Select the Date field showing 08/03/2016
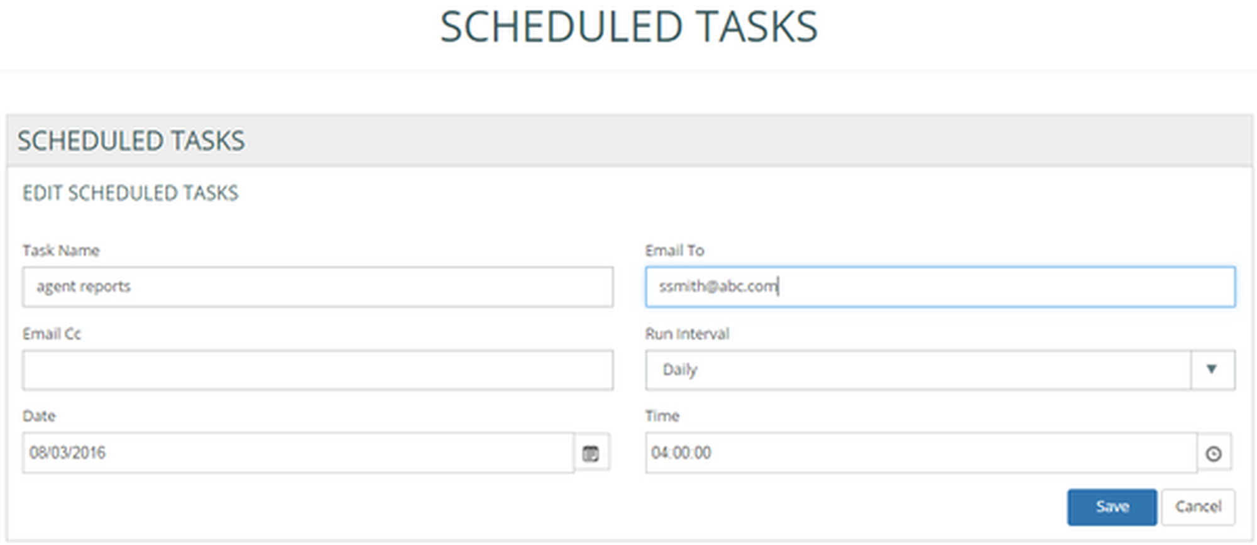 click(x=298, y=453)
